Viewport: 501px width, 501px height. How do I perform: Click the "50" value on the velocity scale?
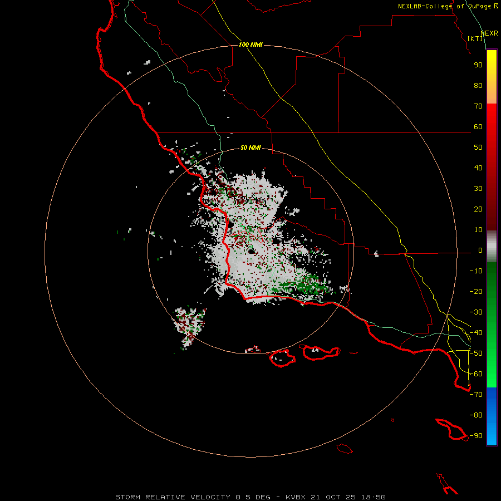tap(478, 148)
